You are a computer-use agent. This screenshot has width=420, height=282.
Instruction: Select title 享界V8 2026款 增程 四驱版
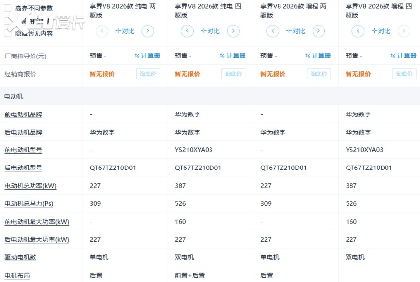pyautogui.click(x=379, y=11)
